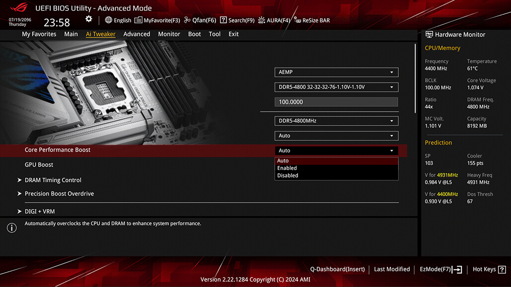Open the AEMP dropdown
The image size is (511, 287).
pyautogui.click(x=336, y=72)
